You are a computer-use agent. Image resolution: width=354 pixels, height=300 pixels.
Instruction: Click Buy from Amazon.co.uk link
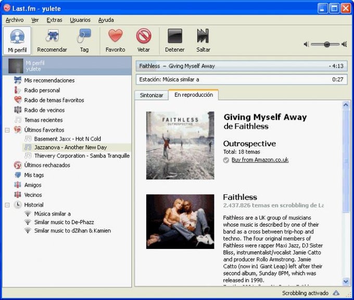260,160
